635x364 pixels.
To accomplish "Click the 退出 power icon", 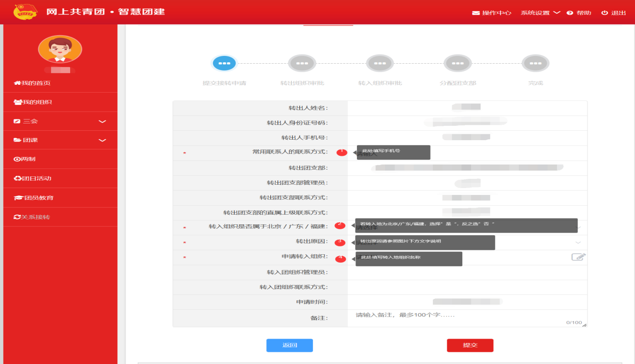I will click(605, 13).
